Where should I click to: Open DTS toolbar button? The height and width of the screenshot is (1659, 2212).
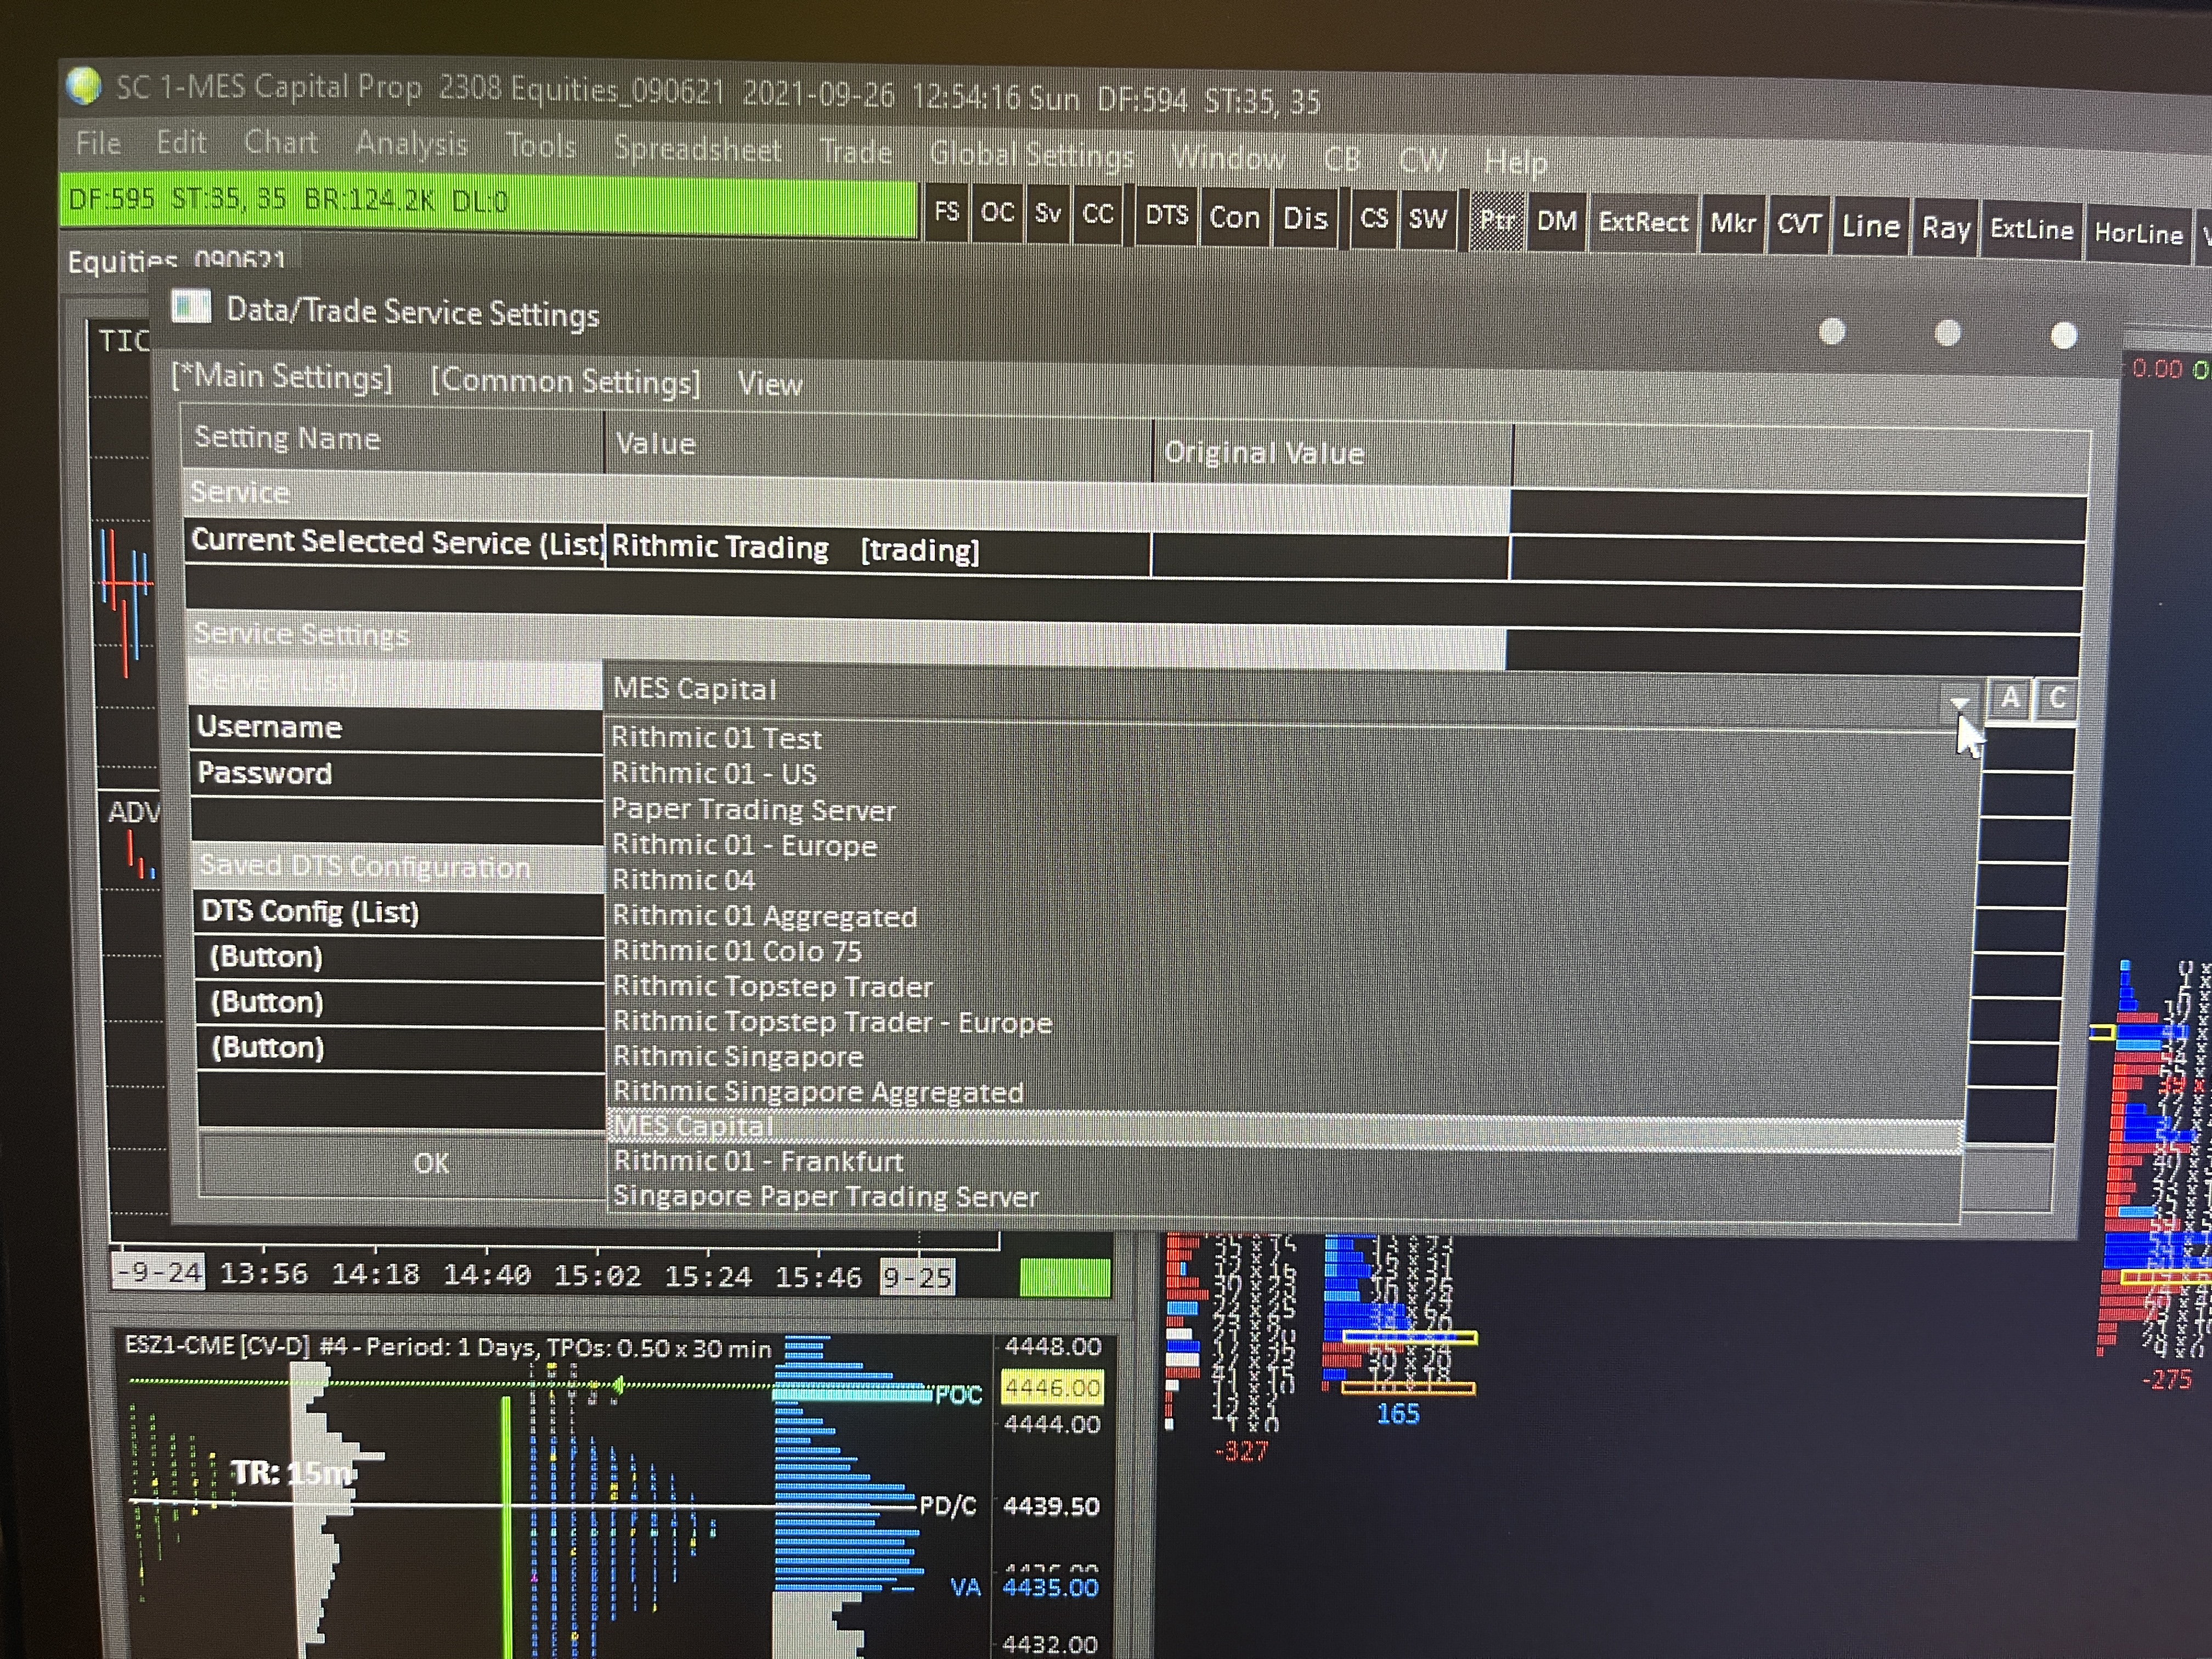(1166, 216)
